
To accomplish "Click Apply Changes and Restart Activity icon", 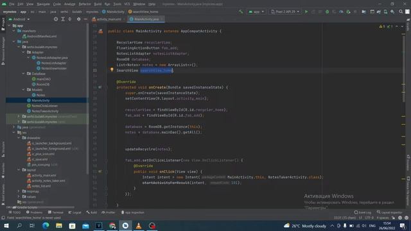I will tap(313, 12).
